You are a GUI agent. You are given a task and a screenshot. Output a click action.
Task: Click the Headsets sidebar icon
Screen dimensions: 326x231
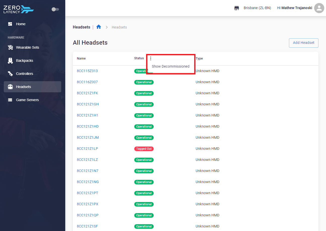coord(10,87)
